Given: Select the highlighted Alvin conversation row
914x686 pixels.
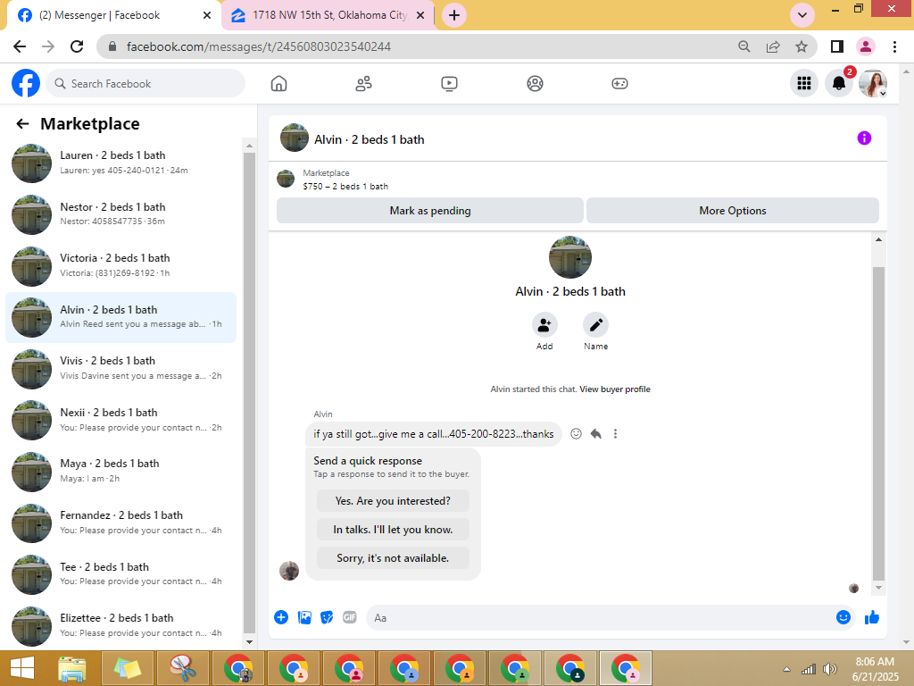Looking at the screenshot, I should click(120, 317).
